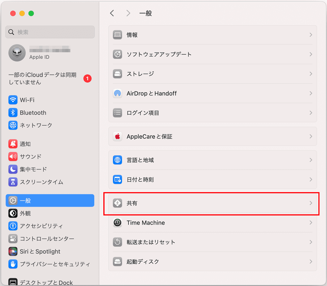Click the 外観 appearance sidebar icon
Viewport: 327px width, 286px height.
[x=13, y=213]
